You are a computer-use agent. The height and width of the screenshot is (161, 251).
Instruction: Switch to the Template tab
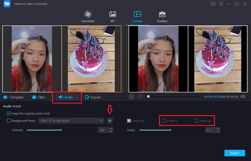(13, 97)
